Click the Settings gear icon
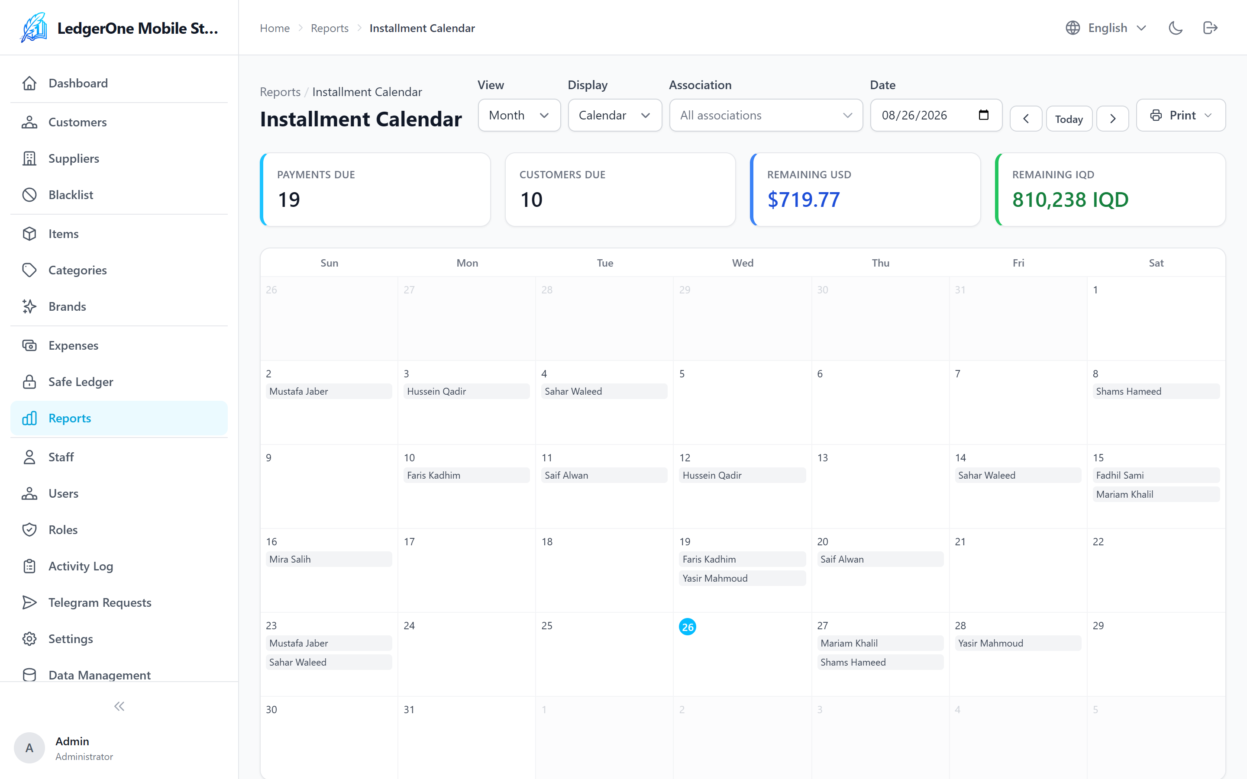This screenshot has height=779, width=1247. (29, 639)
